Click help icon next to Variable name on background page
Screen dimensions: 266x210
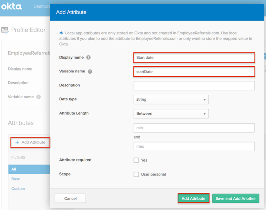(39, 97)
